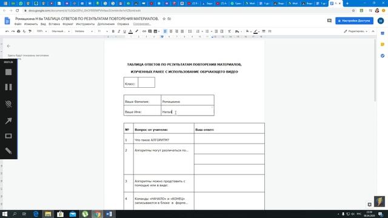Expand the numbered list style arrow

coord(202,31)
